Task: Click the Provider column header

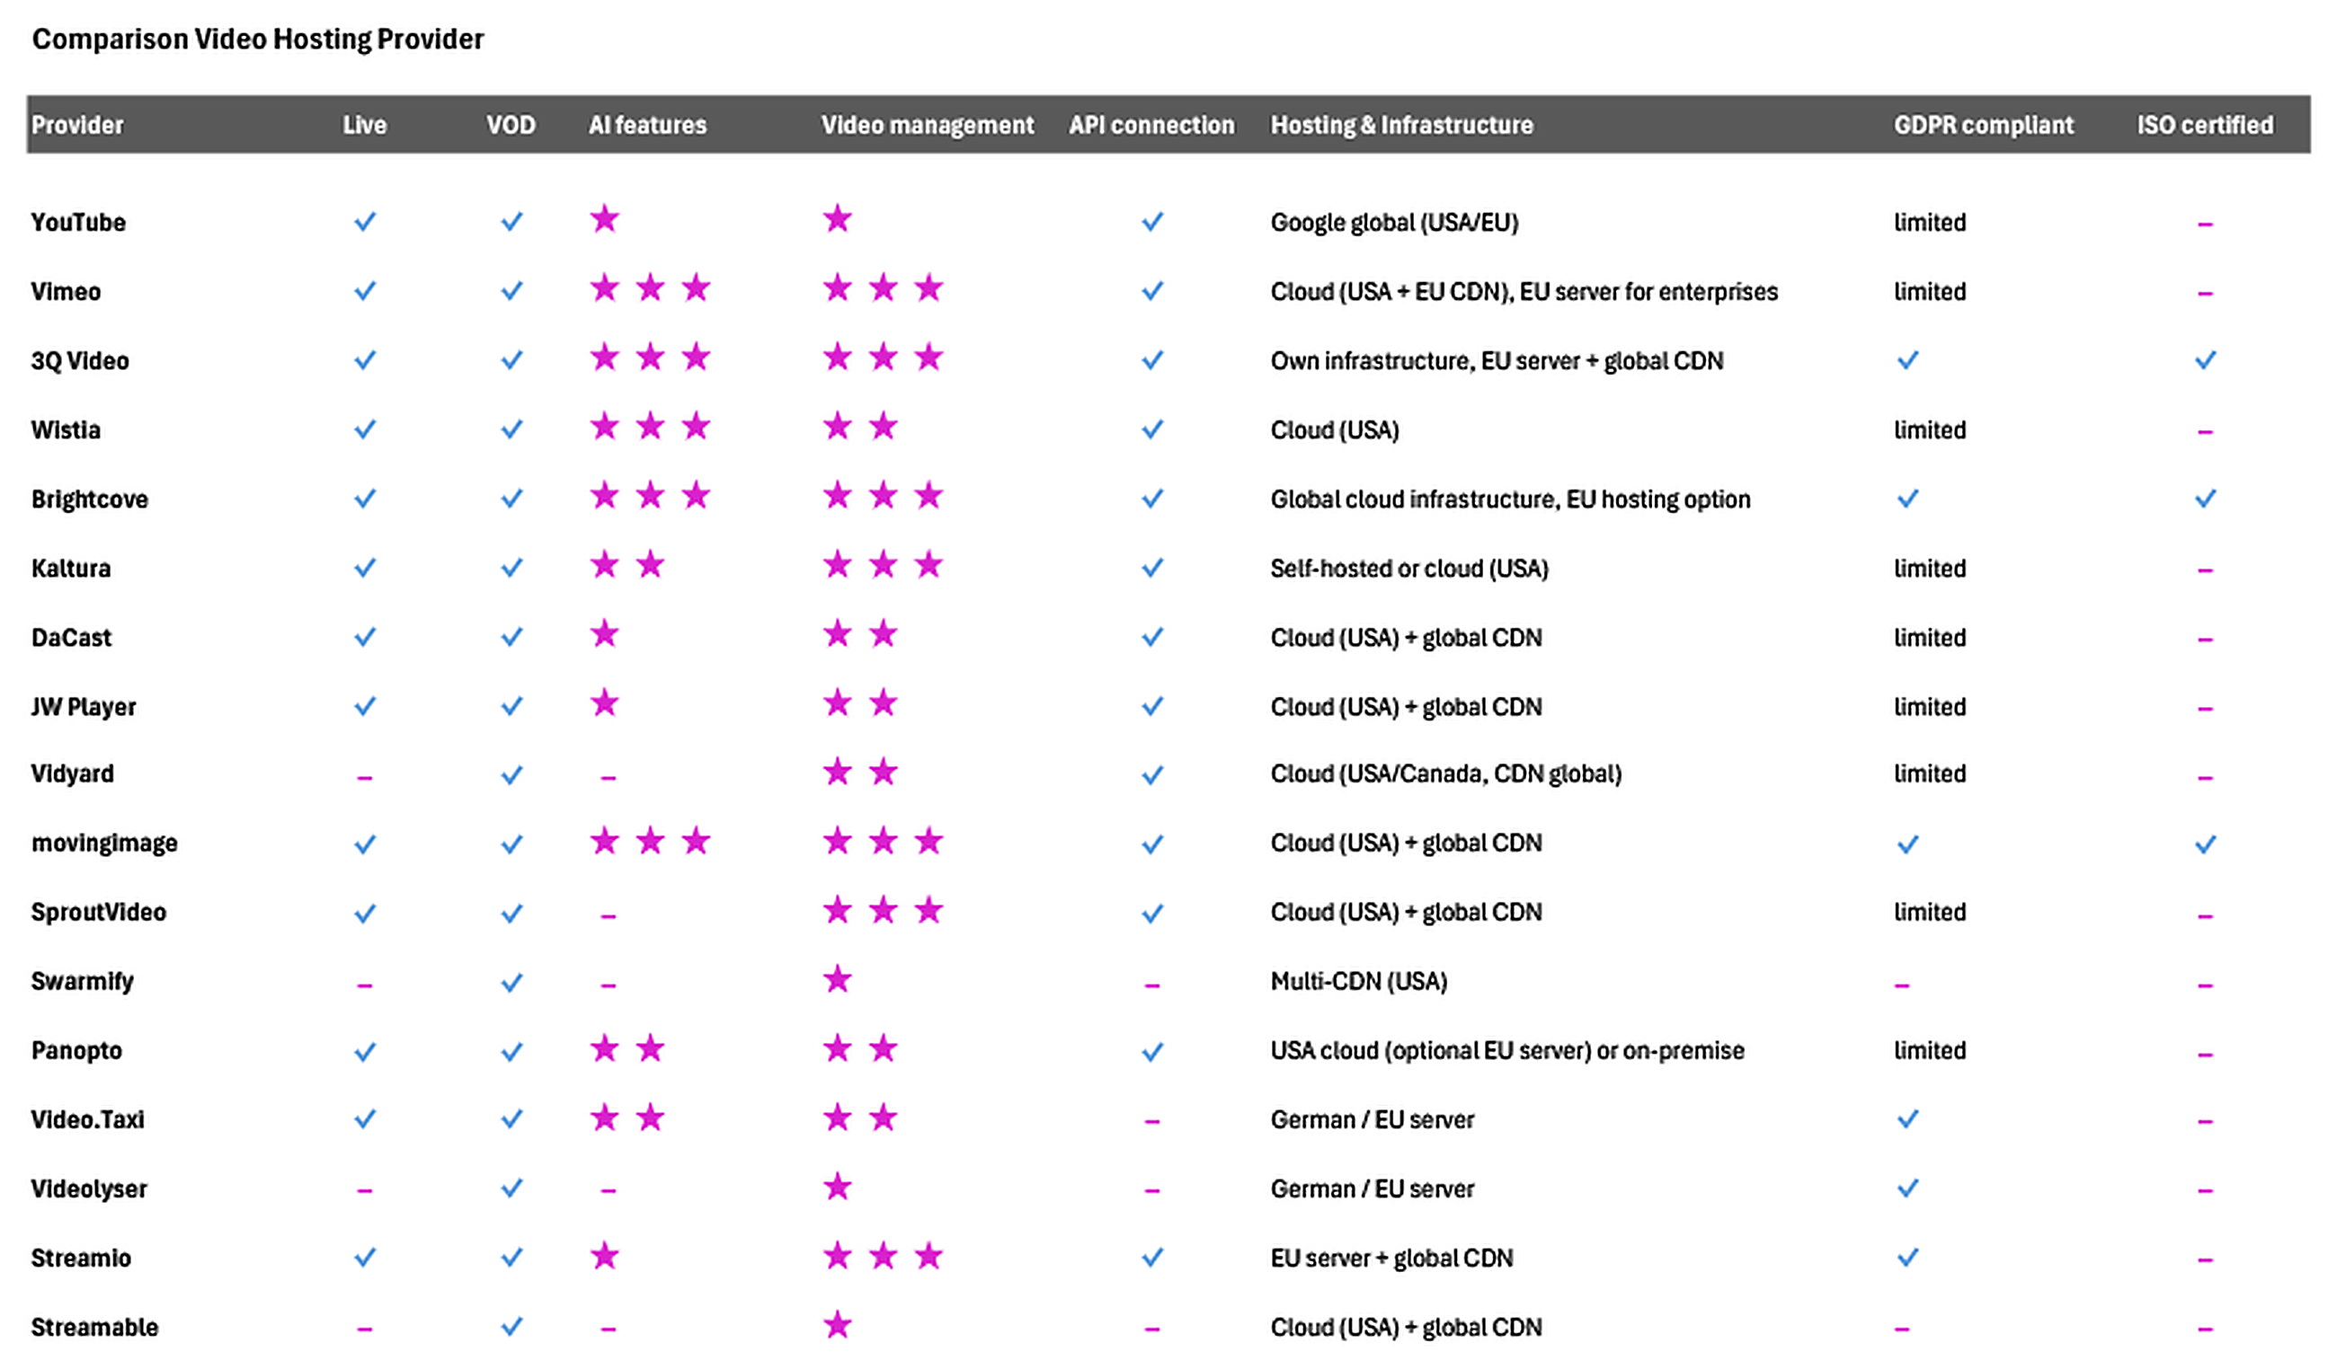Action: click(x=77, y=125)
